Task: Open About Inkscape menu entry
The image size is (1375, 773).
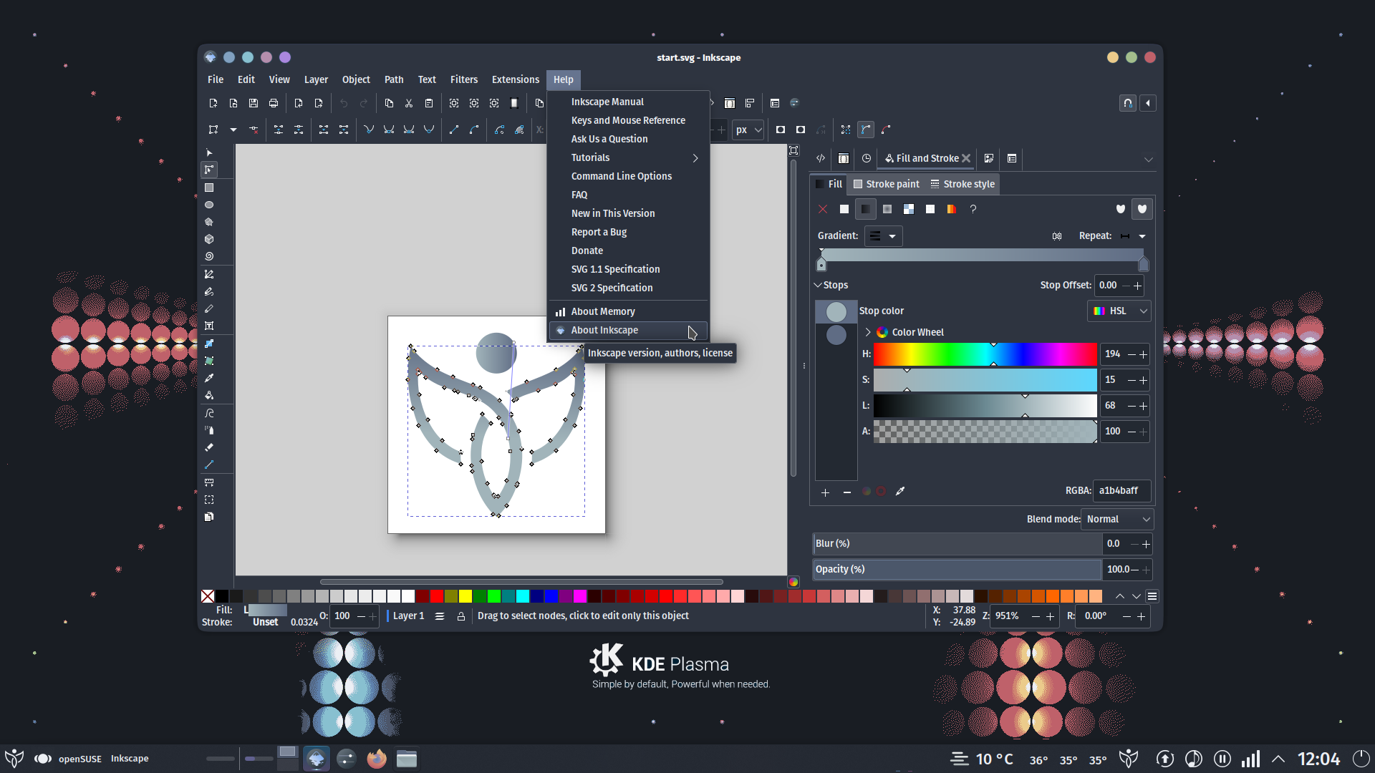Action: coord(628,330)
